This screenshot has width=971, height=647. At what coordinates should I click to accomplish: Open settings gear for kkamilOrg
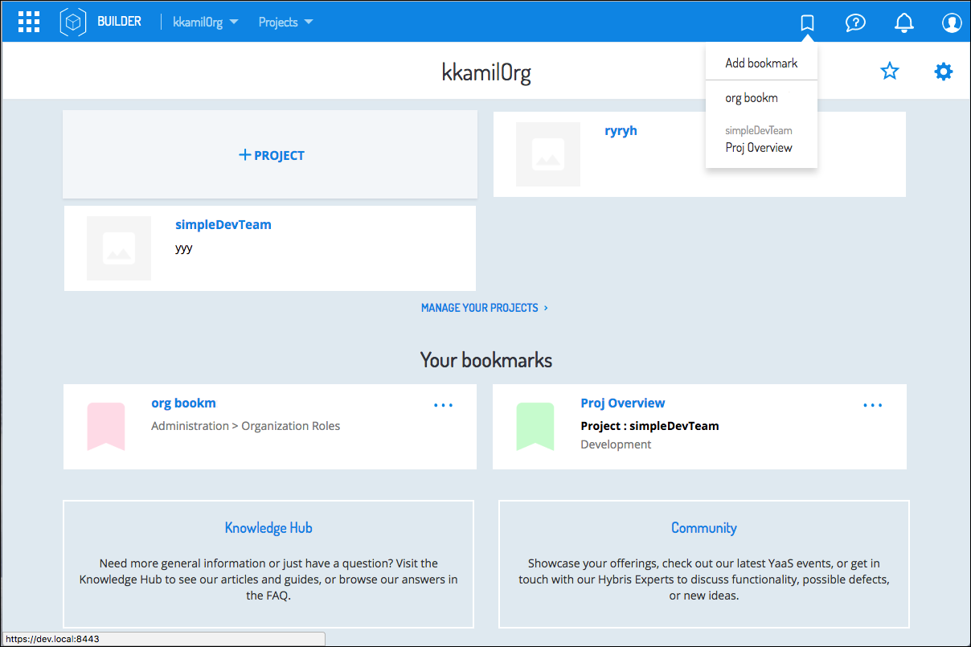pyautogui.click(x=943, y=72)
